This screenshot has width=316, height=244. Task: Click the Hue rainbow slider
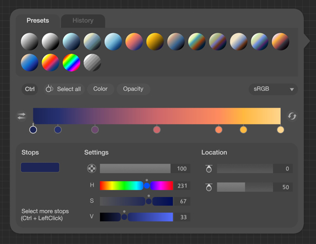[x=136, y=186]
